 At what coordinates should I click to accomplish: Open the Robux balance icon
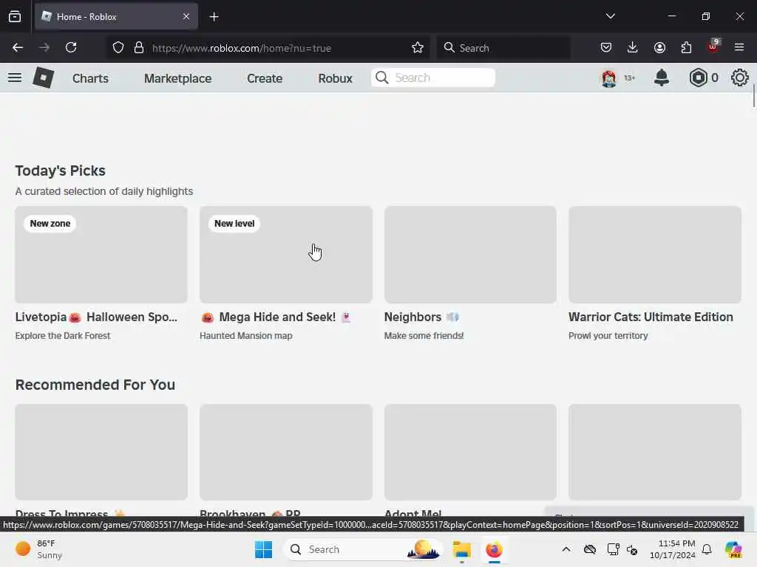click(x=698, y=78)
